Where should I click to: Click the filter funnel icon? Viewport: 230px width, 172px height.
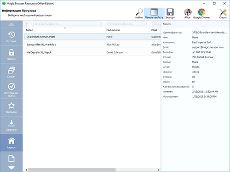[x=27, y=24]
